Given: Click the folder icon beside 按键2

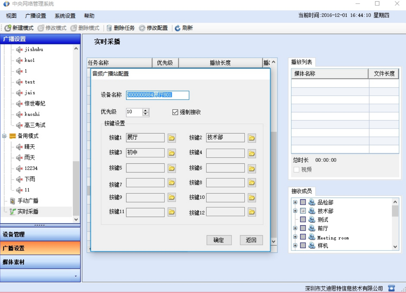Looking at the screenshot, I should [252, 138].
